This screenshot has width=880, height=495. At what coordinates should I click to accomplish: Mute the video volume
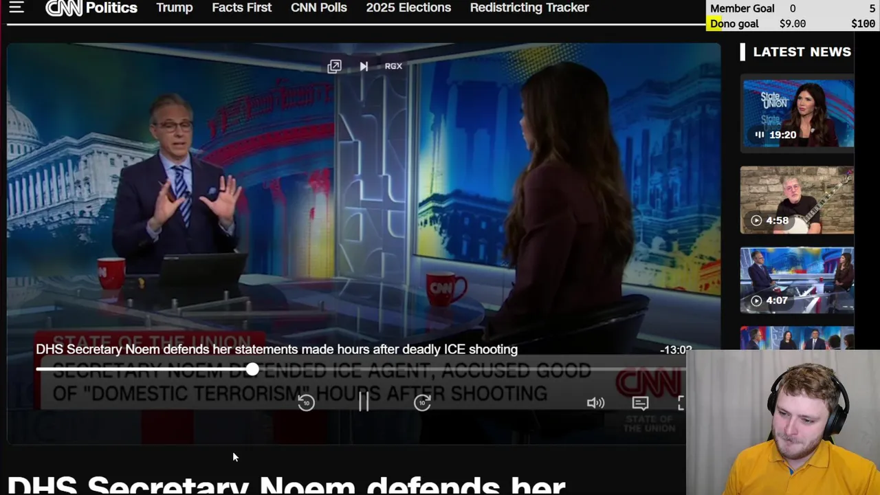pos(595,403)
